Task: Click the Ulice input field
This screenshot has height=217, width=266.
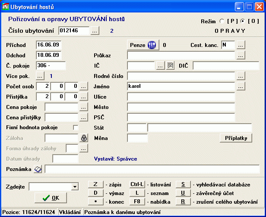Action: pyautogui.click(x=181, y=96)
